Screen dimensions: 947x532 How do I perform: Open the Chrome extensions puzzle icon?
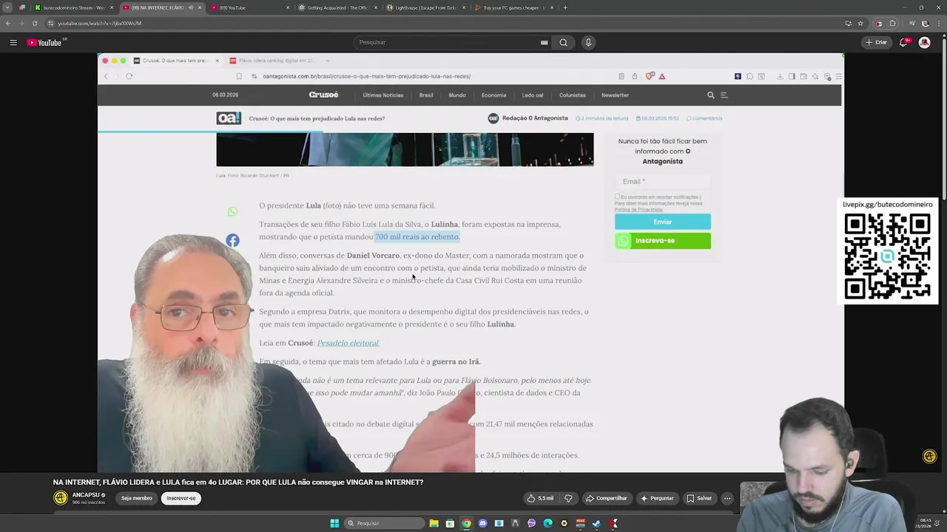892,23
